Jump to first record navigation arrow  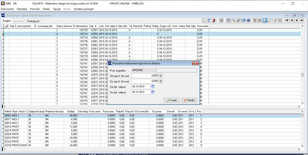[x=287, y=20]
